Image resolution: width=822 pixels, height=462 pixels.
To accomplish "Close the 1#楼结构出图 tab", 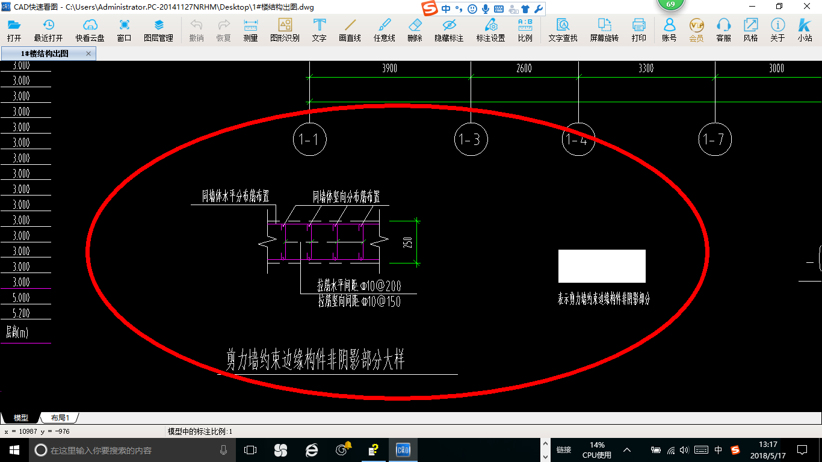I will click(x=88, y=54).
